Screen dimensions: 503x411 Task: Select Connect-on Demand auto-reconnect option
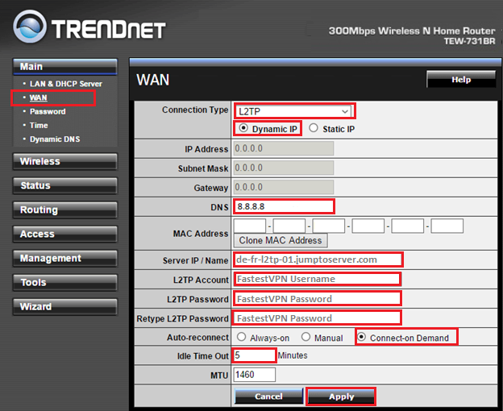coord(361,337)
